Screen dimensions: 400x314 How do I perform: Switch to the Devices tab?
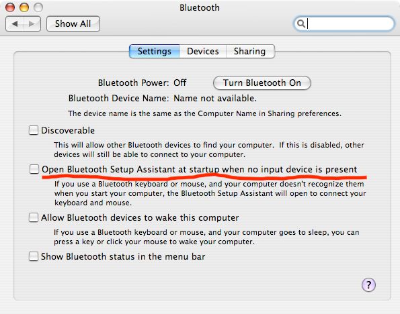coord(203,51)
